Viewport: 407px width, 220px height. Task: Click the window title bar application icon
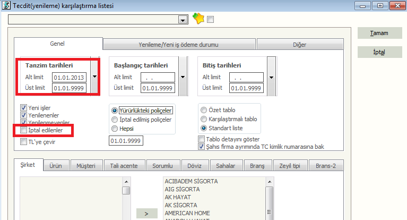pos(5,5)
